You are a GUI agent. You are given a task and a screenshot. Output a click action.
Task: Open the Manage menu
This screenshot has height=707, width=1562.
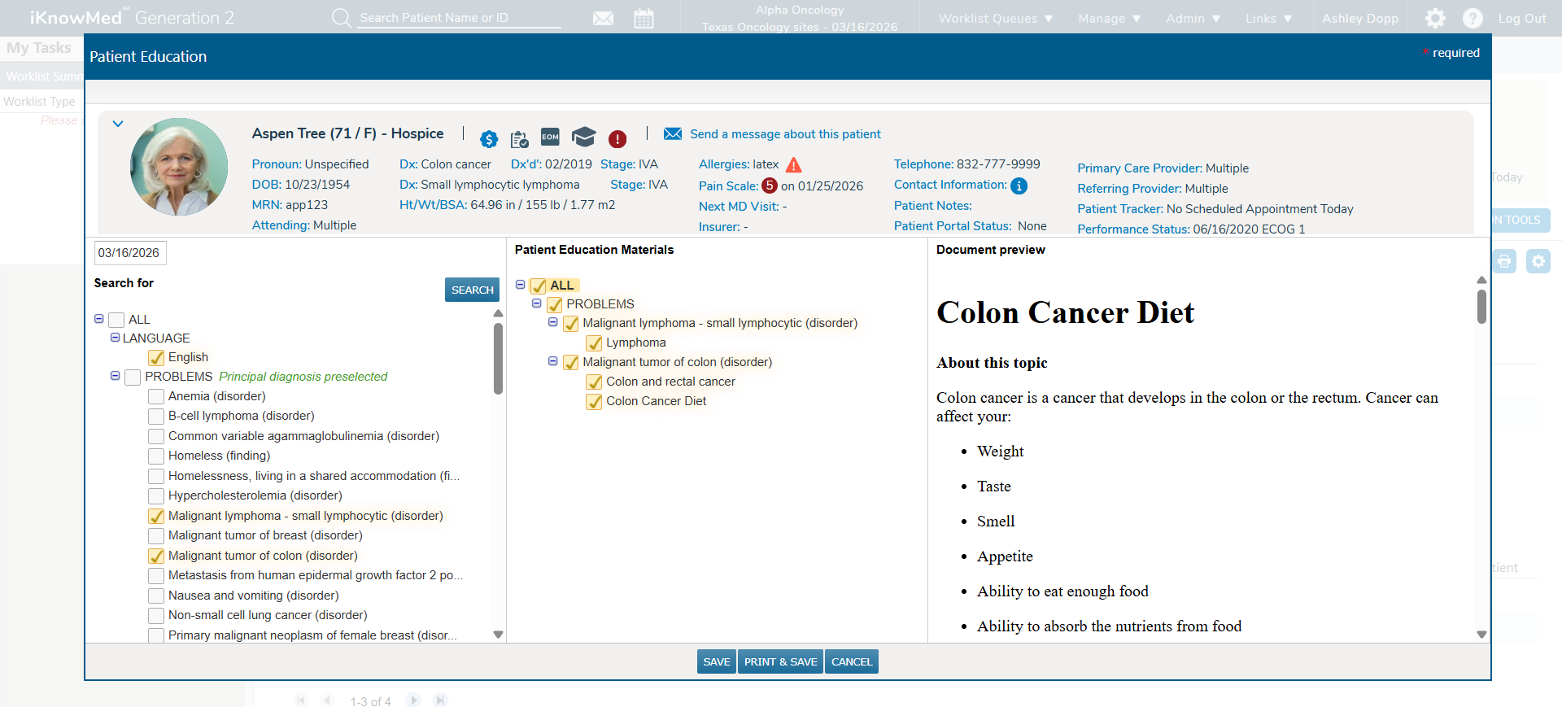(x=1109, y=18)
